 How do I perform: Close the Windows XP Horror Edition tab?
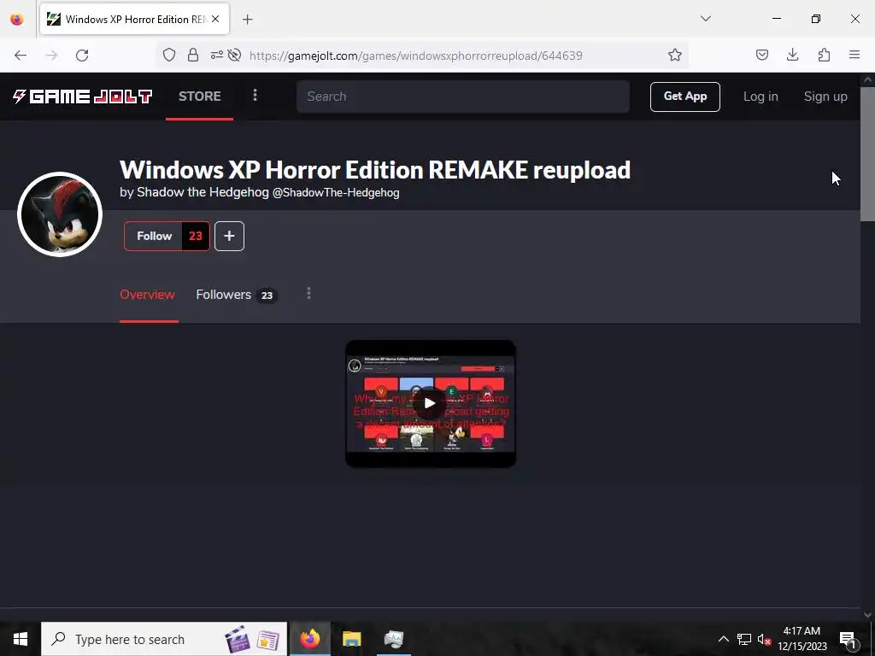(215, 19)
